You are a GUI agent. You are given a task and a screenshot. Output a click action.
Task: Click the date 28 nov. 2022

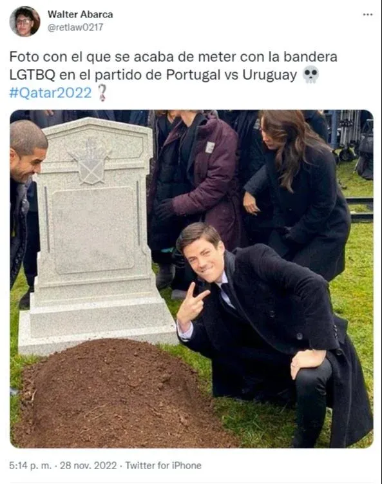click(88, 465)
